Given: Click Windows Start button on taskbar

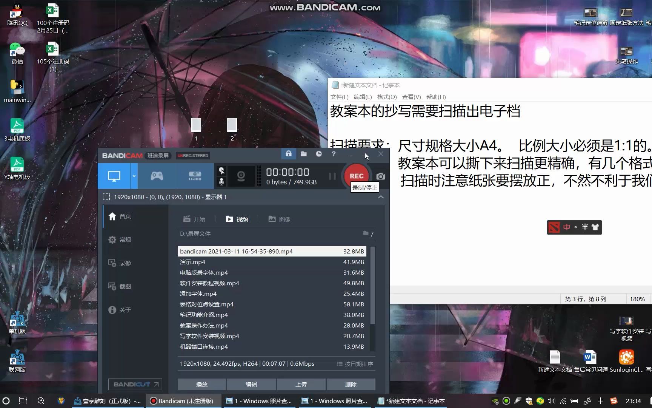Looking at the screenshot, I should [6, 401].
